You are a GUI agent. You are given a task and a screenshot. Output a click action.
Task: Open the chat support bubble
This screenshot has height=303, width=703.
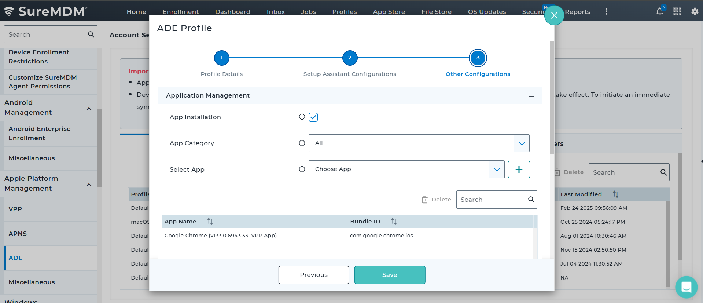[x=686, y=287]
